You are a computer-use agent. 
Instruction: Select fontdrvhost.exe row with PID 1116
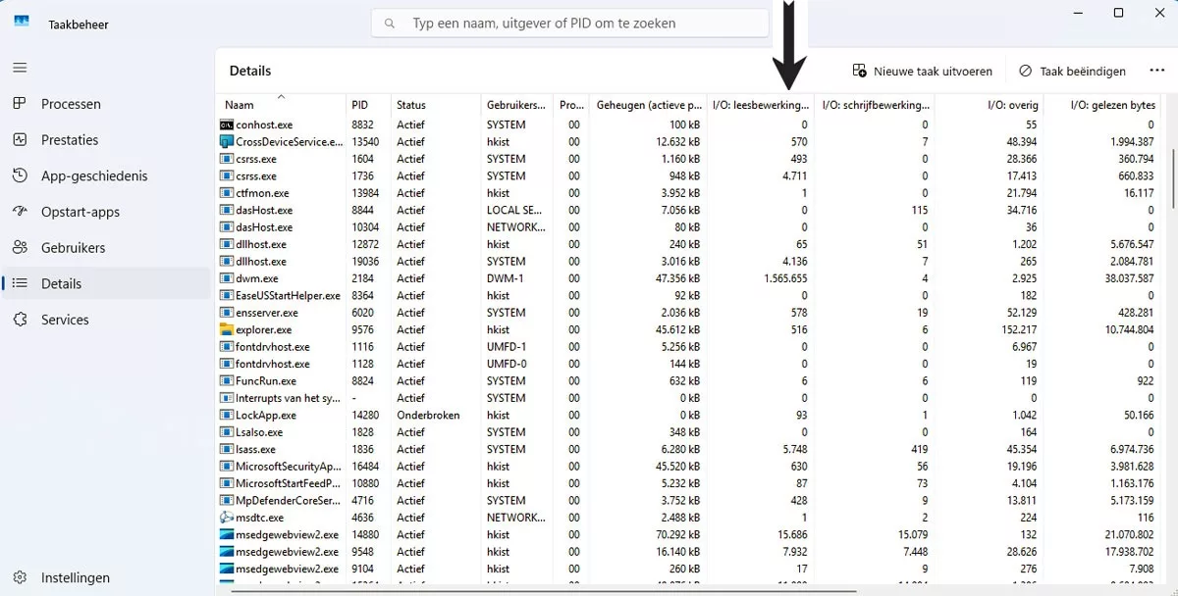click(687, 346)
